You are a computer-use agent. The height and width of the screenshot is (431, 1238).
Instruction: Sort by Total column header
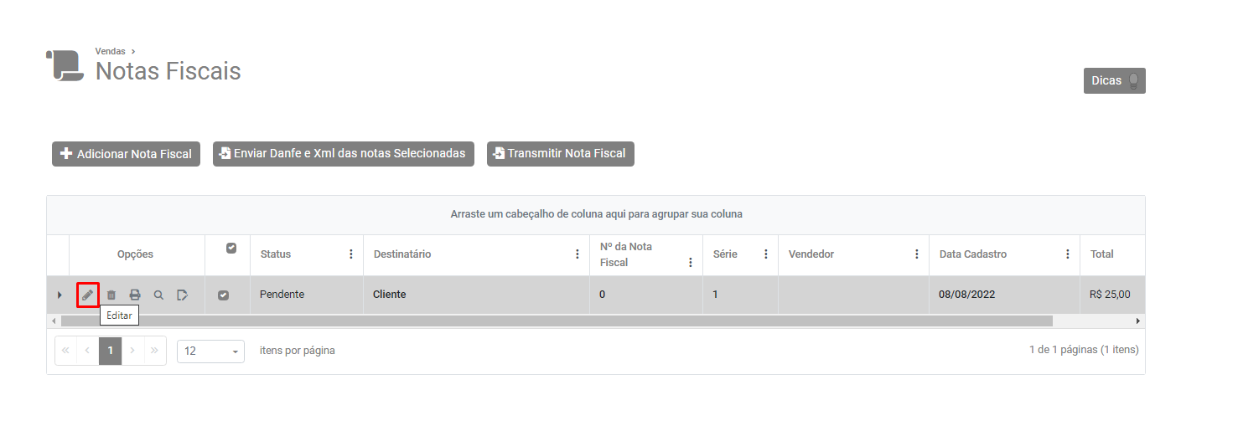[1102, 254]
